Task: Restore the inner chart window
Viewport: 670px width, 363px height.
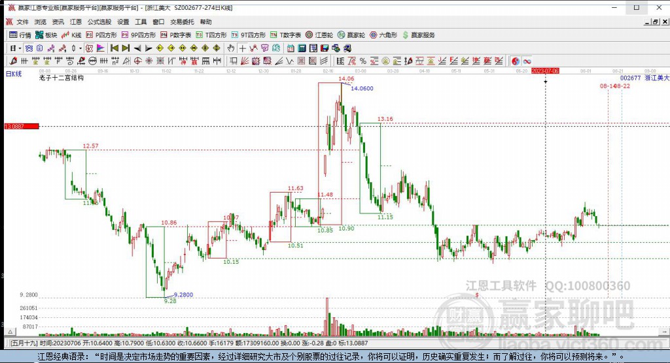Action: pyautogui.click(x=655, y=22)
